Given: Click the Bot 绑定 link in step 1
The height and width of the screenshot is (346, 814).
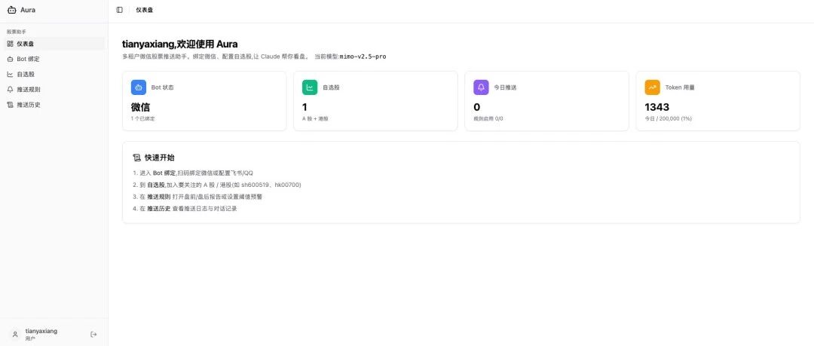Looking at the screenshot, I should pos(164,173).
